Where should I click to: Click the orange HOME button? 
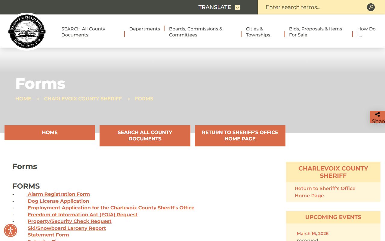coord(50,133)
